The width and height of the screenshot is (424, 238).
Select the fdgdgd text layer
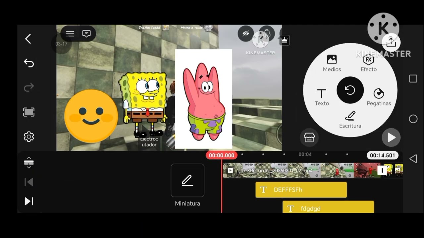(328, 207)
